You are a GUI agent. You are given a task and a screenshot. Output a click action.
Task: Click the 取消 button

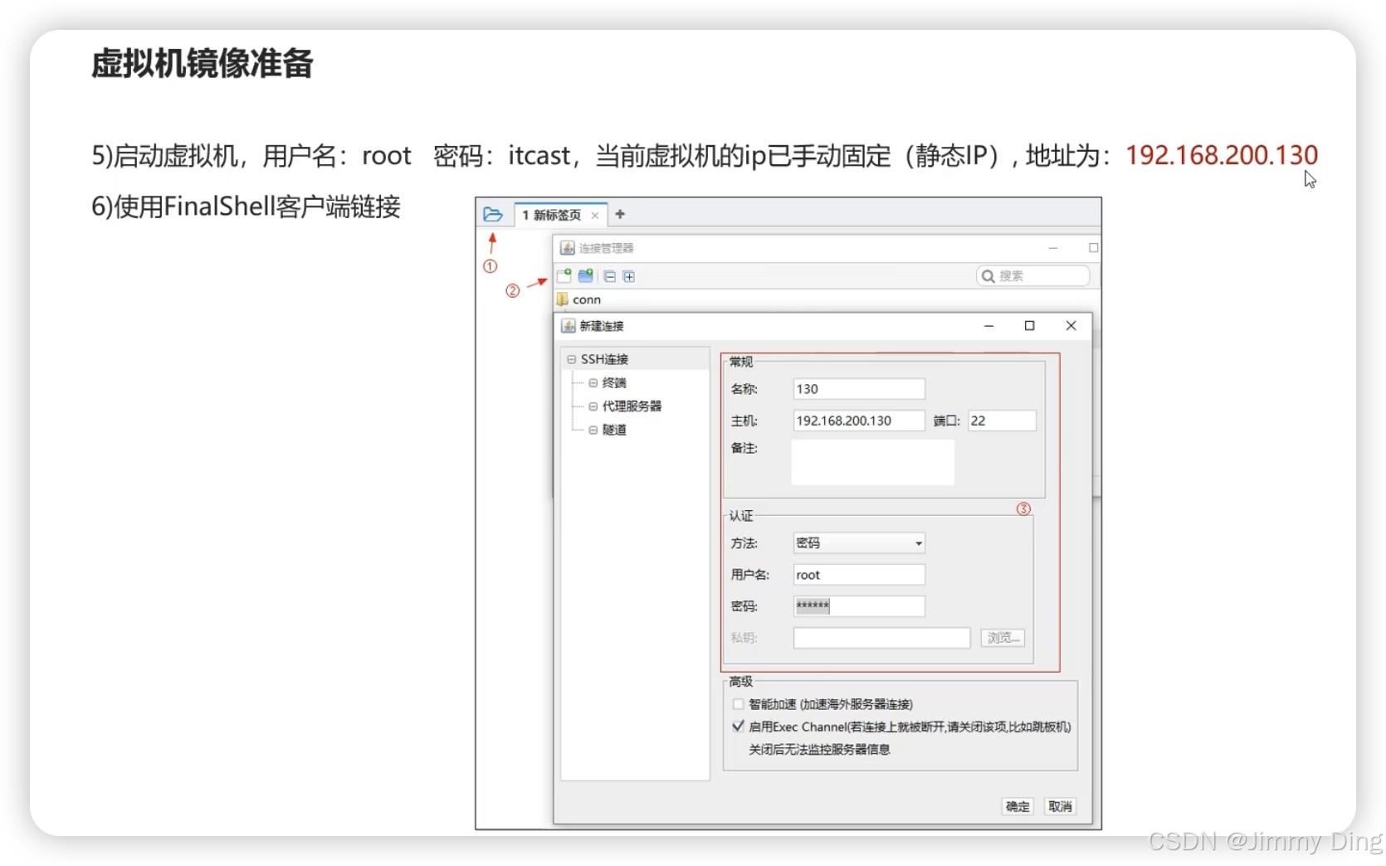coord(1060,806)
